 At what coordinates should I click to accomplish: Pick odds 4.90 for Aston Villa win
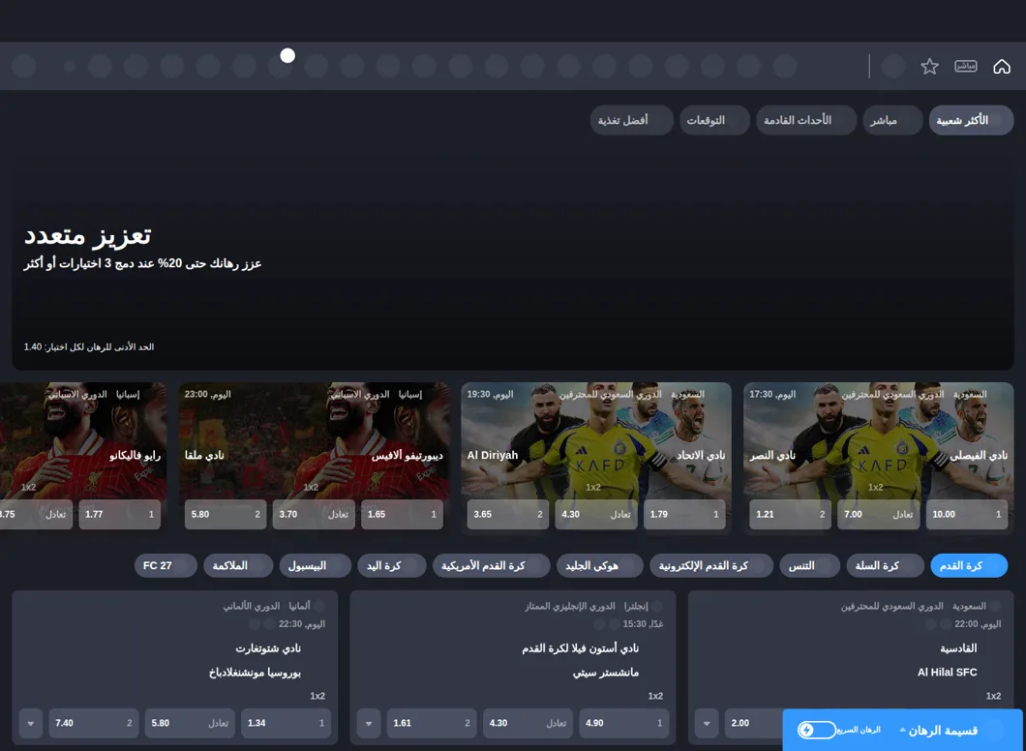[x=623, y=724]
